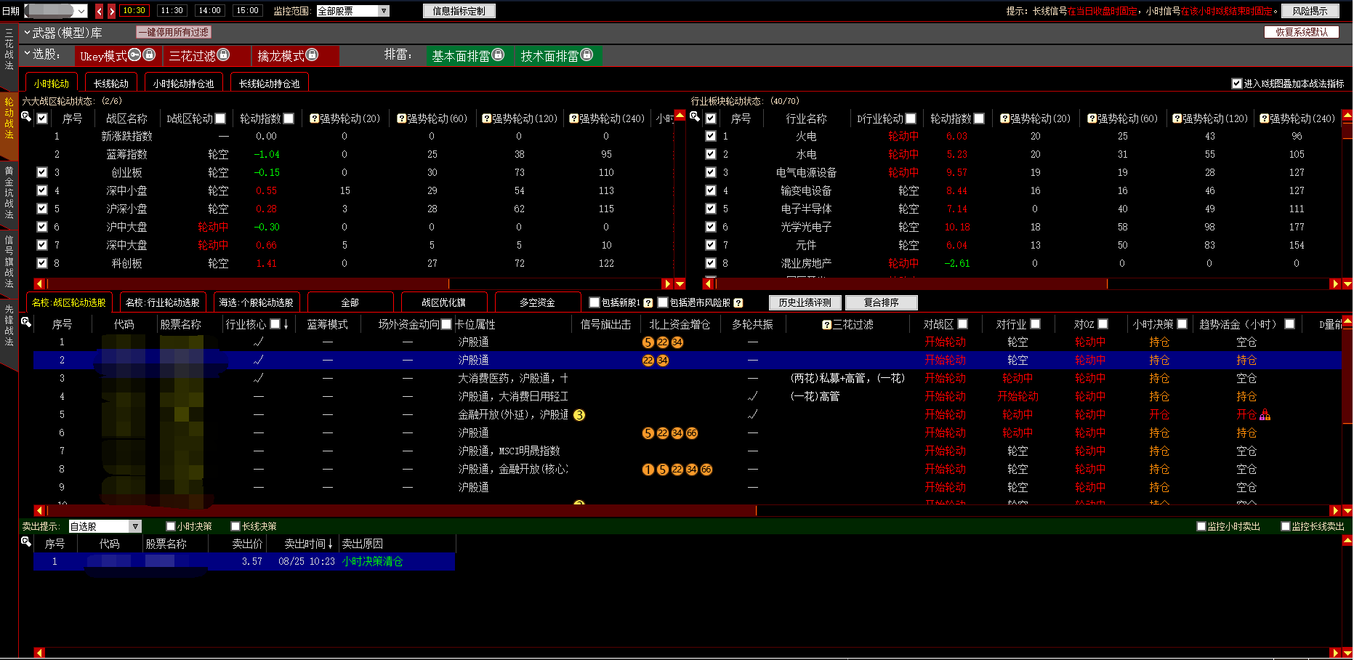Switch to the 长线轮动 tab
The height and width of the screenshot is (660, 1354).
click(x=110, y=84)
